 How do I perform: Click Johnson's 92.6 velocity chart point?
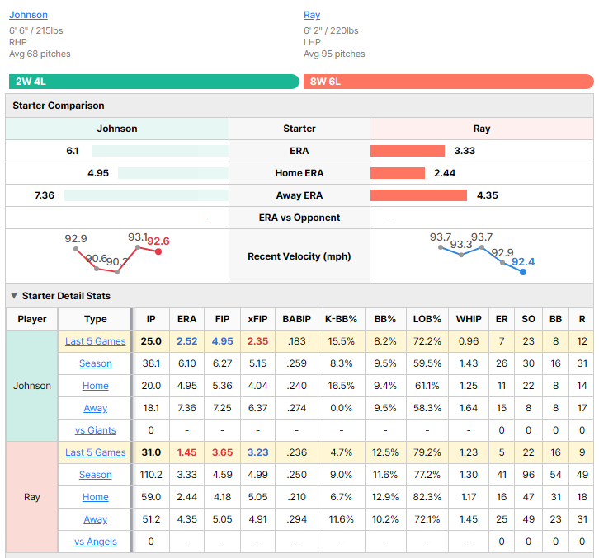pos(158,251)
